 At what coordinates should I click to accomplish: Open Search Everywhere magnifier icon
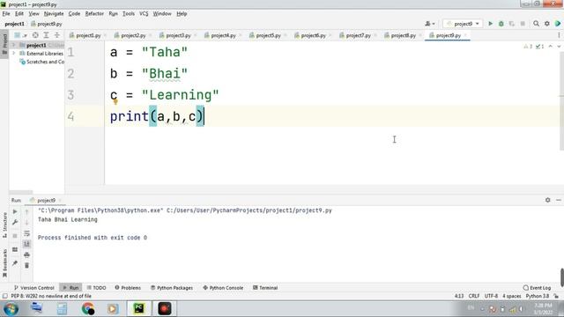pos(536,24)
